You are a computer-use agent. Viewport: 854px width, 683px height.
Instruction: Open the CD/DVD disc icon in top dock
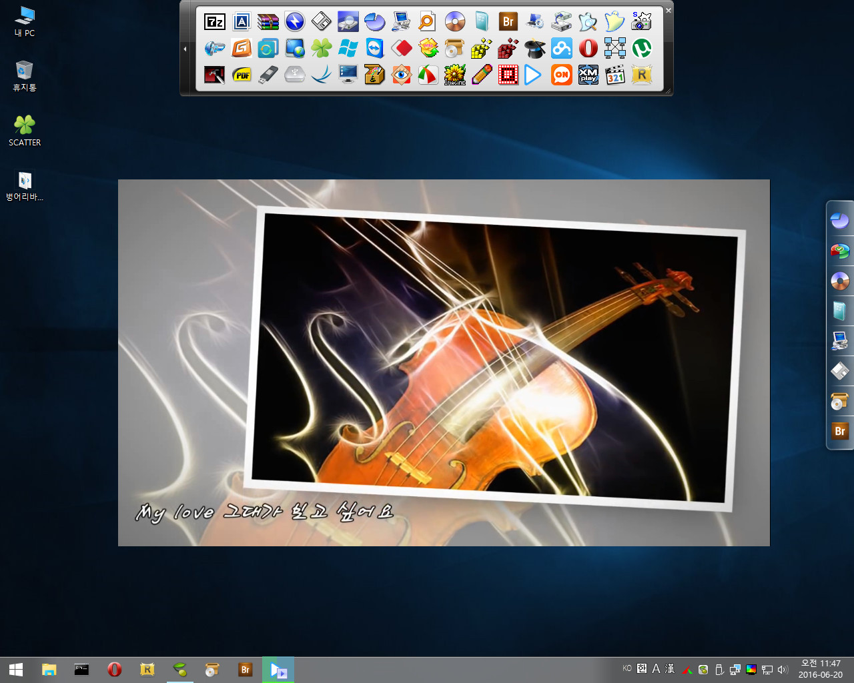pos(455,21)
